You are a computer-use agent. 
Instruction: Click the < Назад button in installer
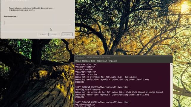pos(43,34)
